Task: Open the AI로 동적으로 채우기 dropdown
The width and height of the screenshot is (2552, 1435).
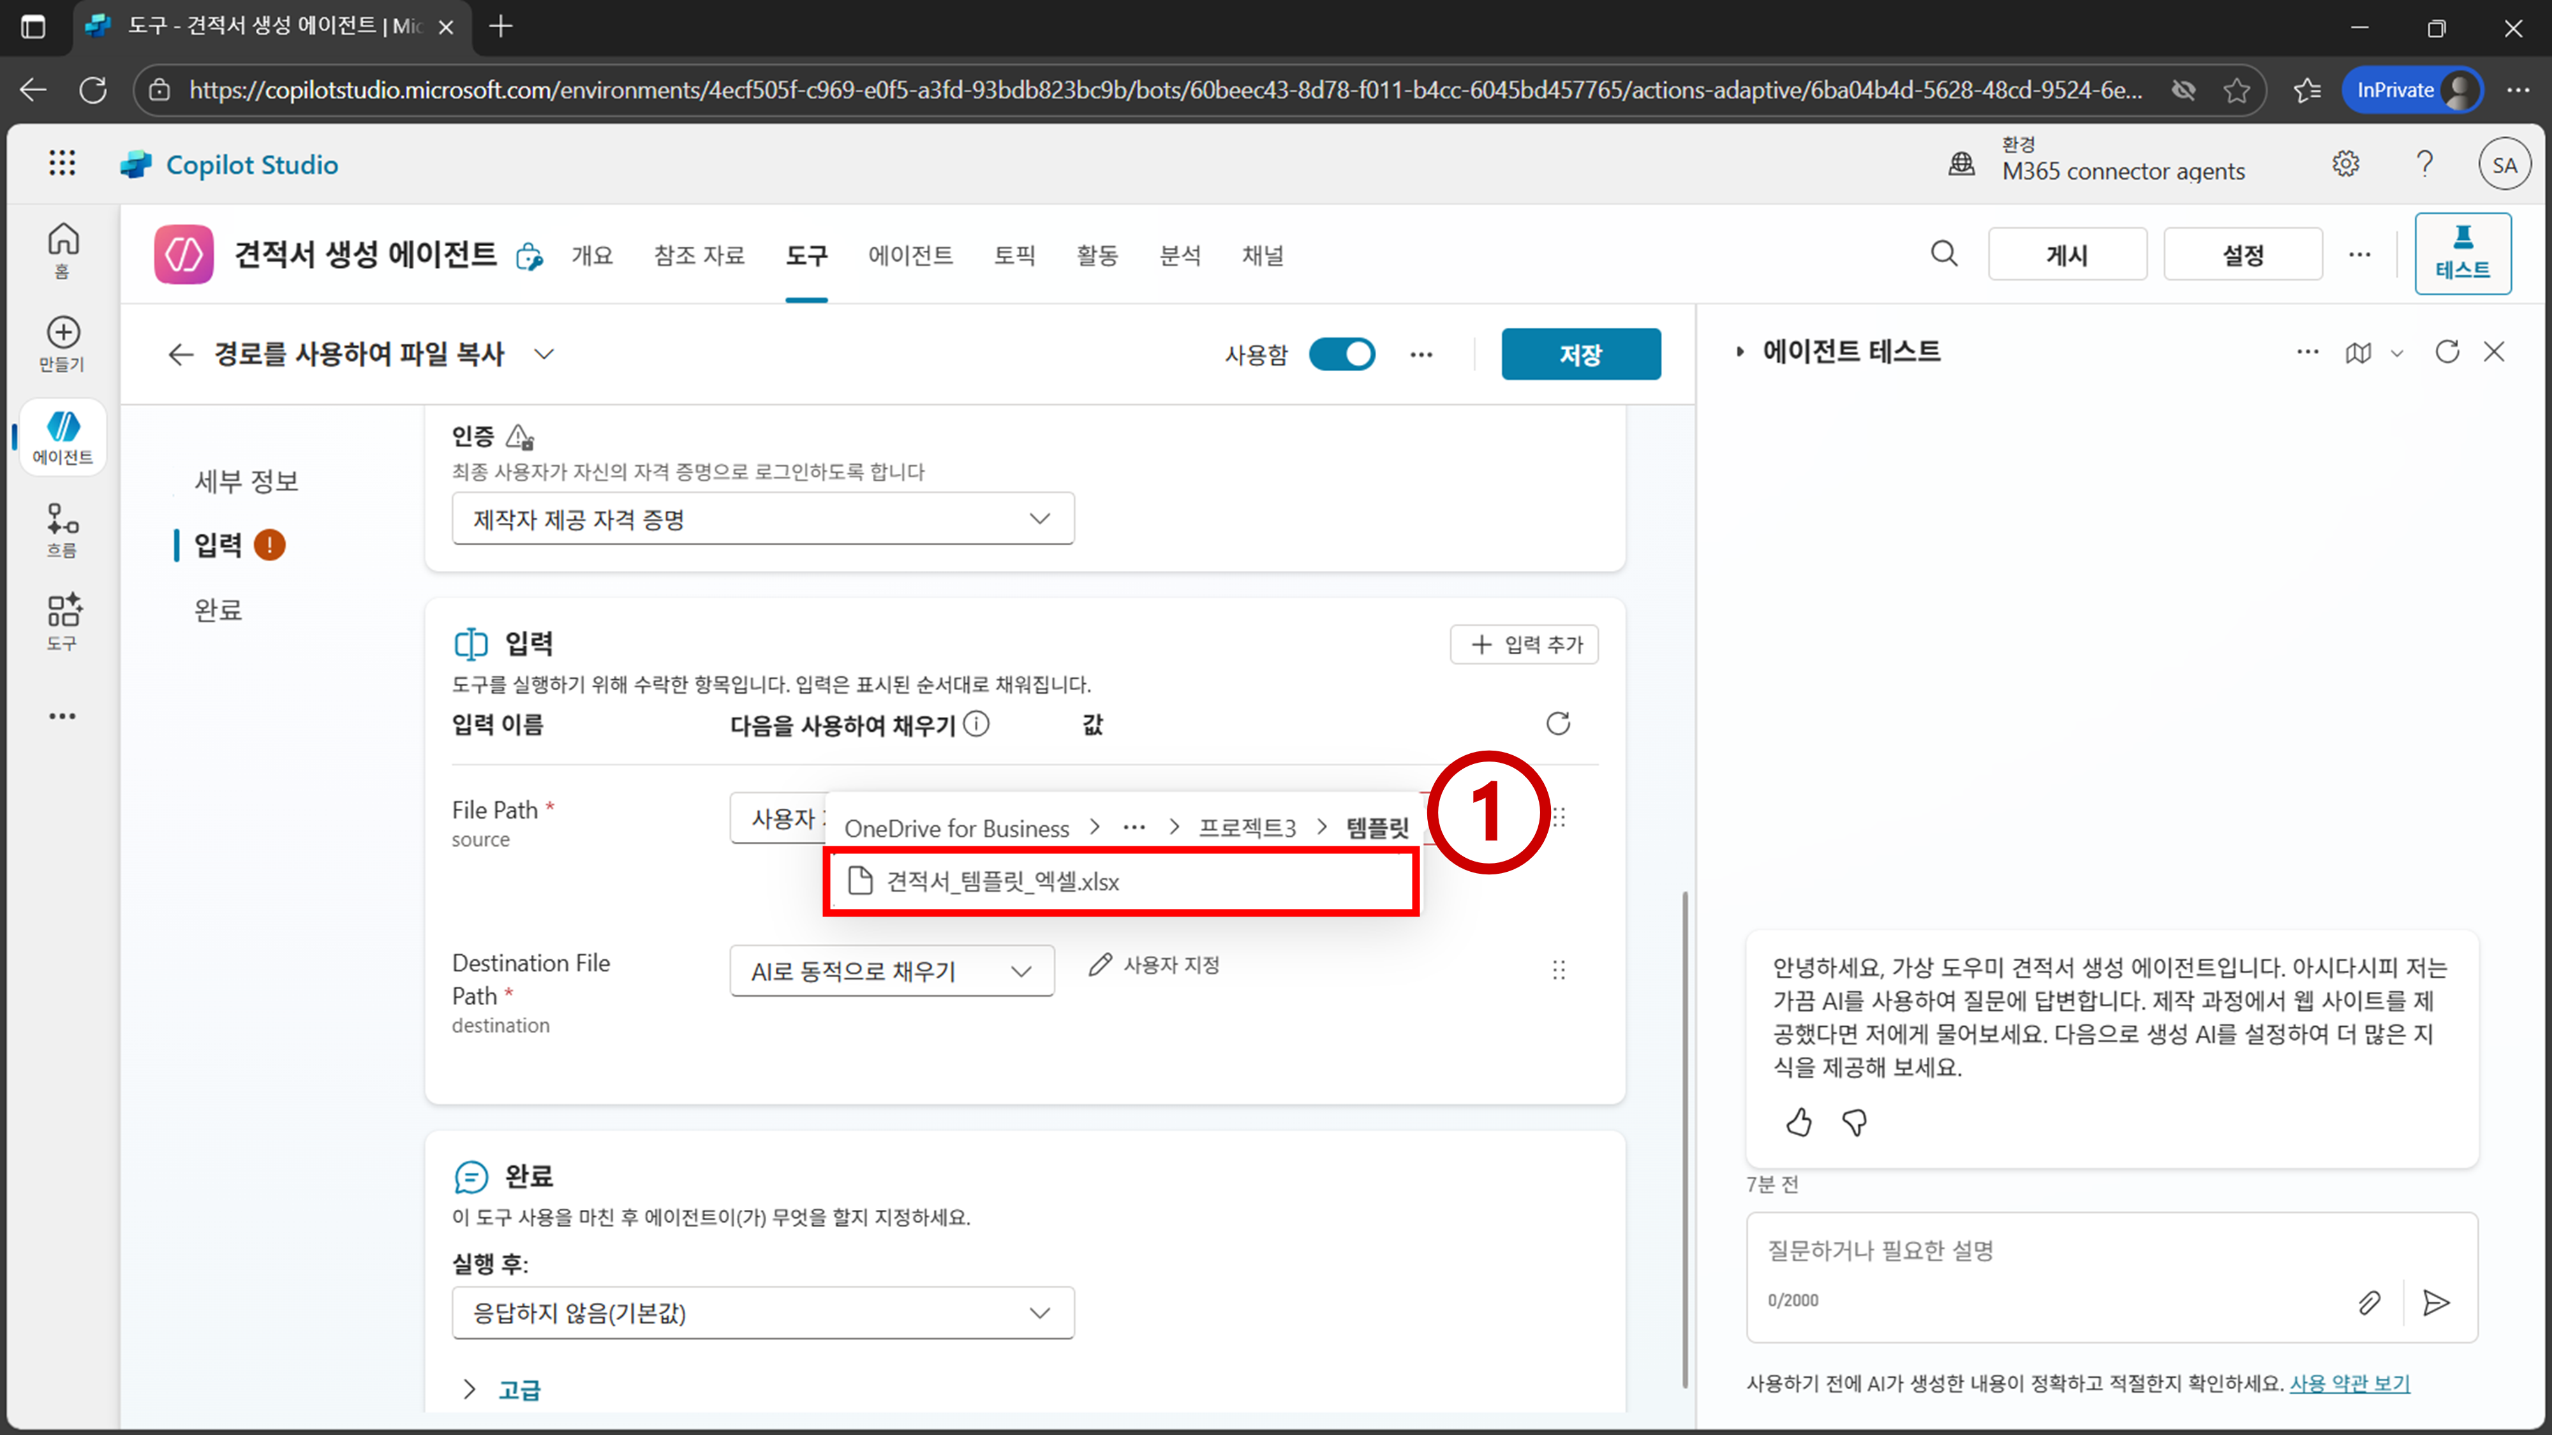Action: pyautogui.click(x=892, y=971)
